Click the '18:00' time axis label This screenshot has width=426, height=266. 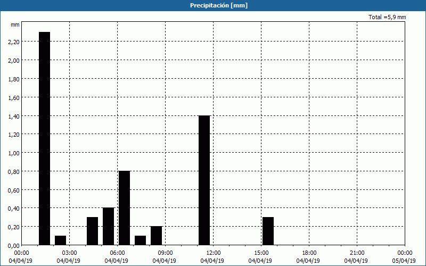(x=309, y=253)
